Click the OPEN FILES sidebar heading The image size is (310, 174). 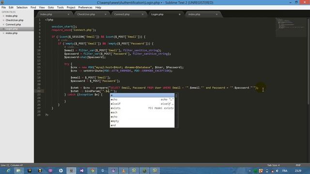click(9, 12)
